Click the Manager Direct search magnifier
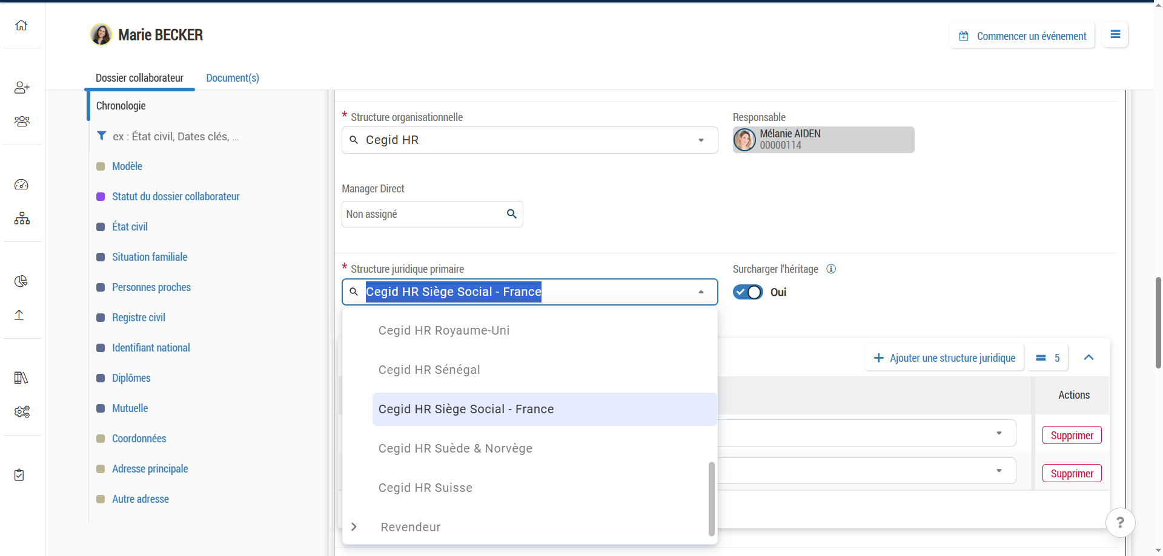 point(511,214)
